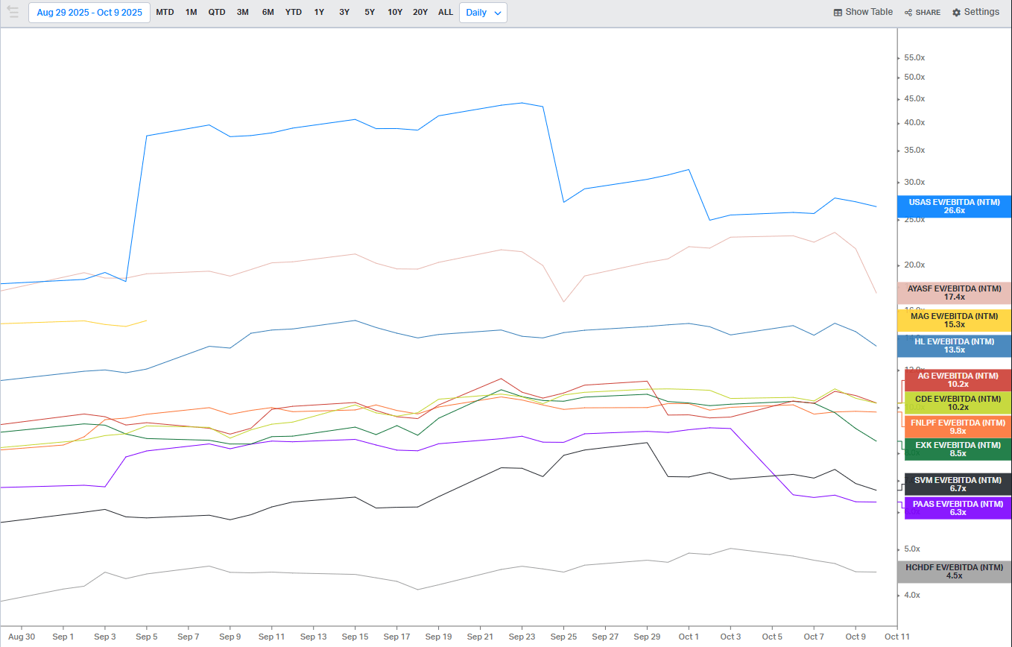
Task: Click the PAAS EV/EBITDA 6.3x label
Action: pos(958,508)
